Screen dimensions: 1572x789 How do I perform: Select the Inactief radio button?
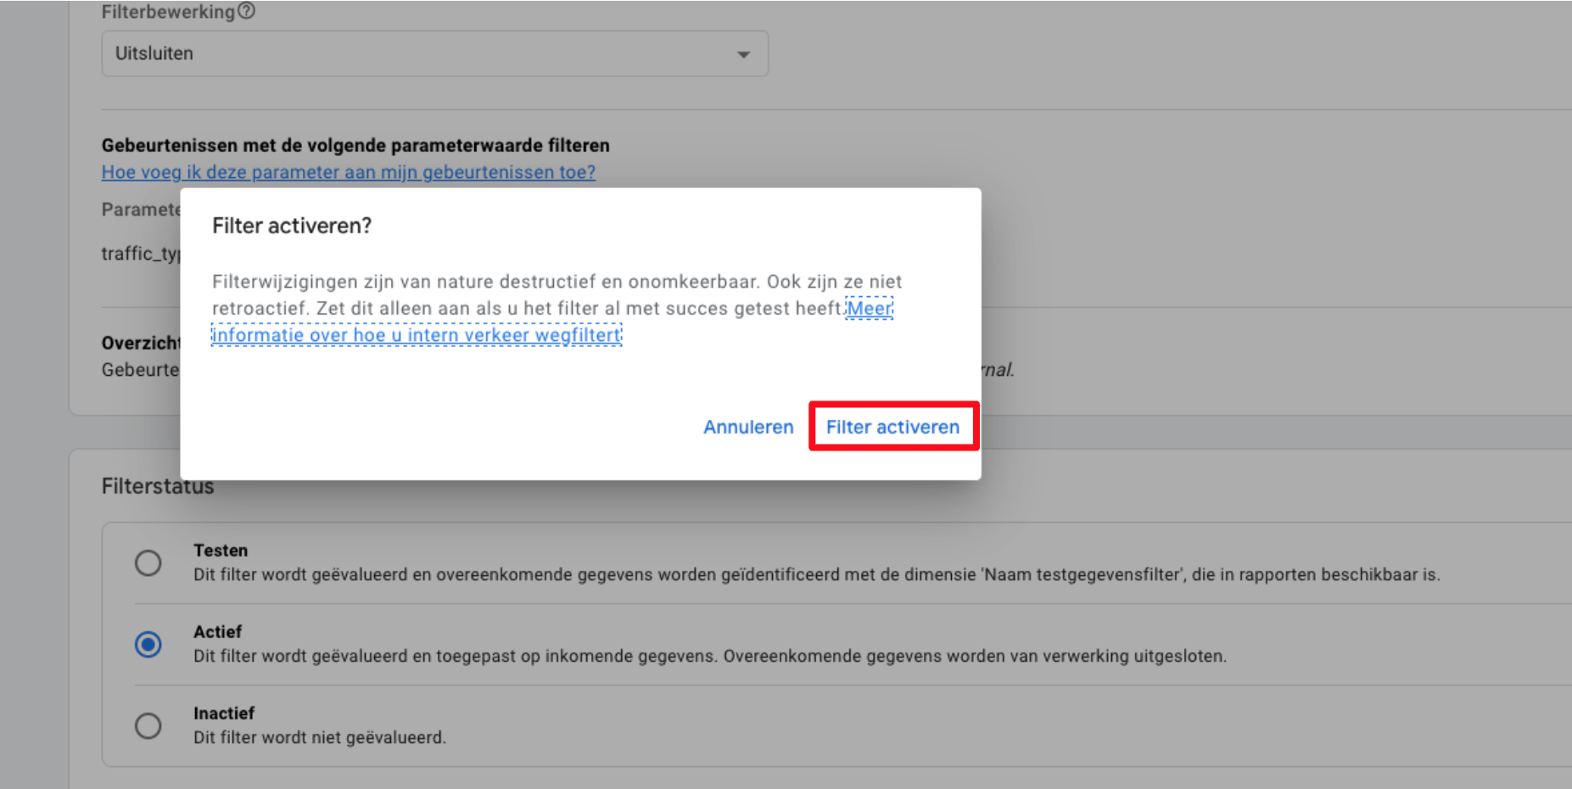(148, 726)
